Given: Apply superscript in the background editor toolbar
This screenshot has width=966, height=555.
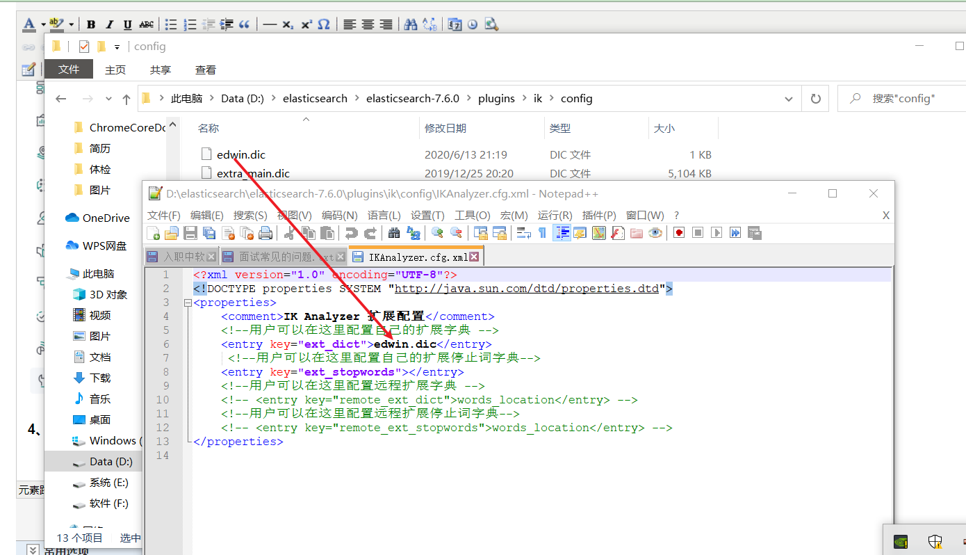Looking at the screenshot, I should pyautogui.click(x=306, y=24).
